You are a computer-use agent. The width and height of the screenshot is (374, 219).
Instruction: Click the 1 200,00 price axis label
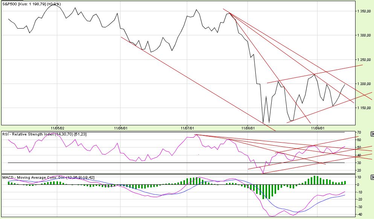click(x=364, y=84)
